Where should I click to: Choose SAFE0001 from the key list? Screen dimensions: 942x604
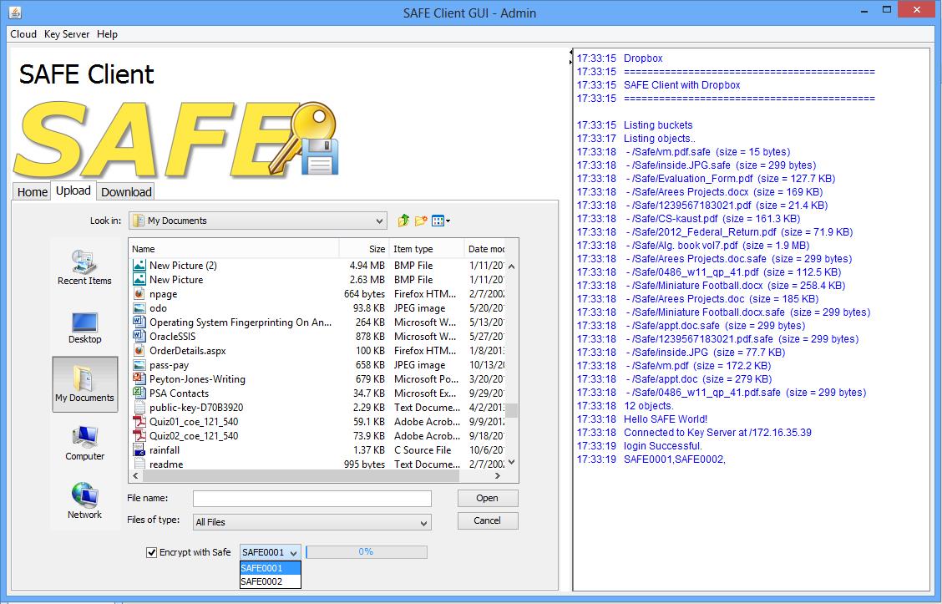[x=270, y=568]
